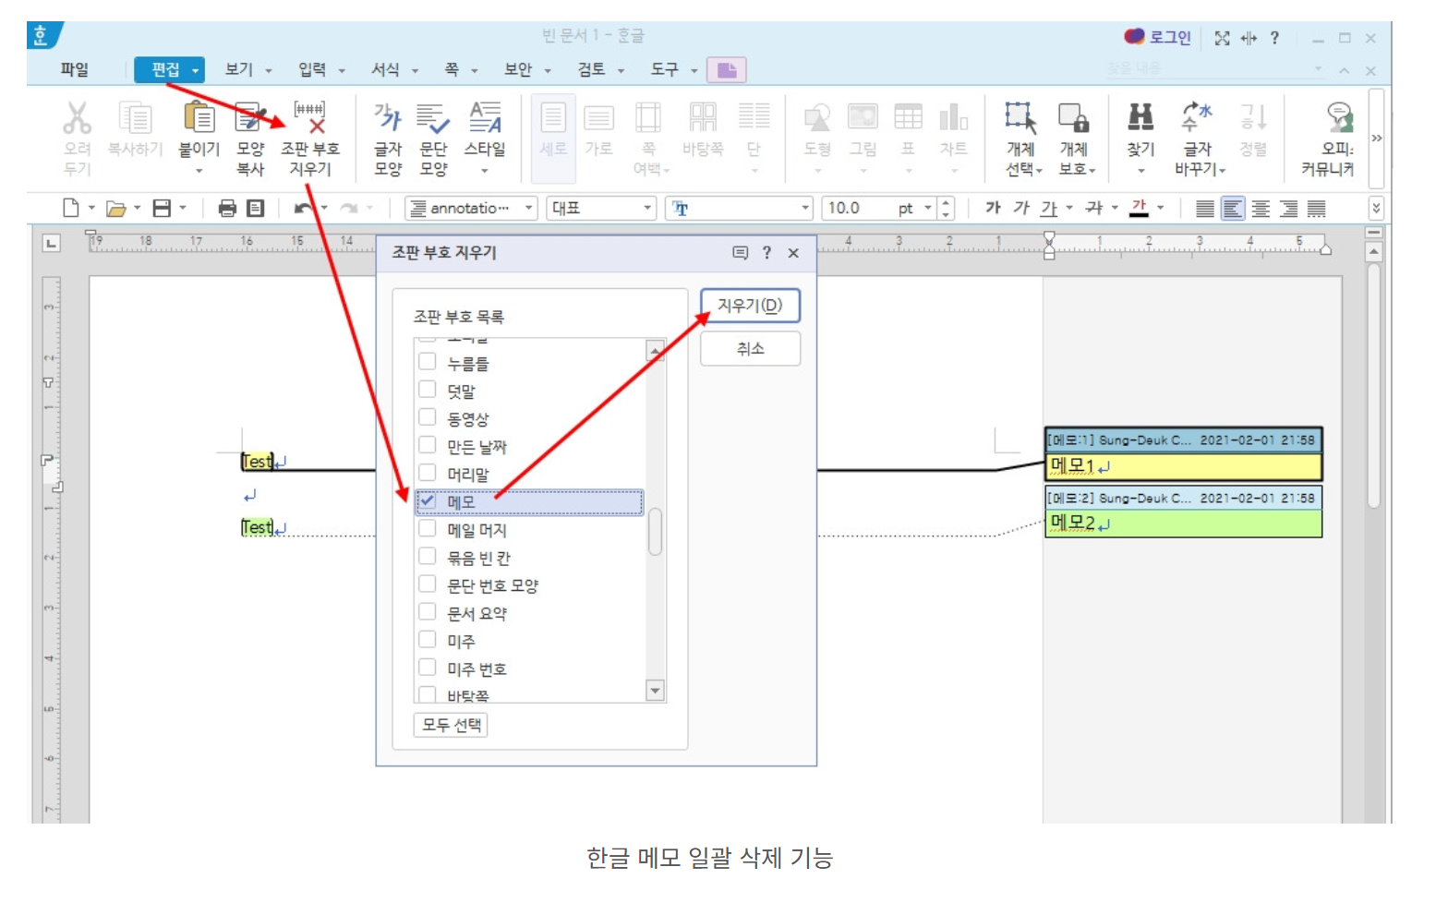Check the 문서 요약 checkbox

(427, 611)
